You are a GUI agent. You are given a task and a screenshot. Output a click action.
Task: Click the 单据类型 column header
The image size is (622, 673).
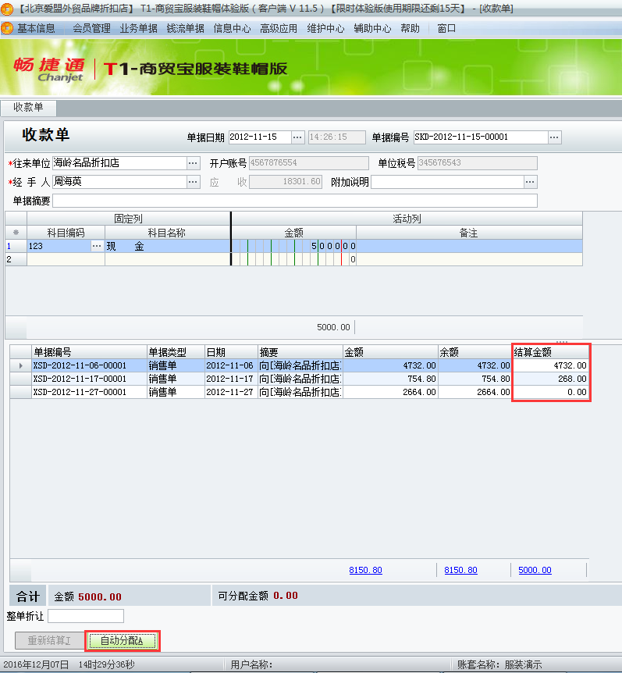[x=176, y=352]
